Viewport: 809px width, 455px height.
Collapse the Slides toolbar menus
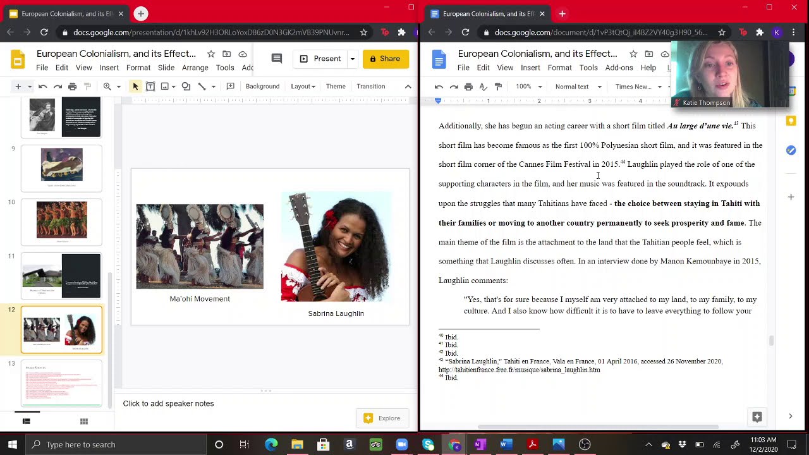pos(408,87)
